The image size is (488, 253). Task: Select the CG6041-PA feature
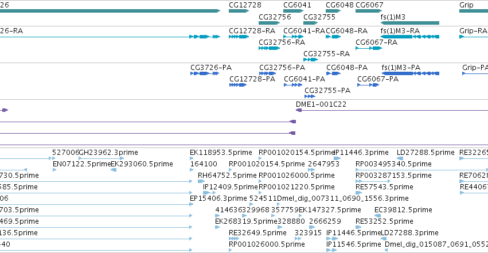pos(293,85)
